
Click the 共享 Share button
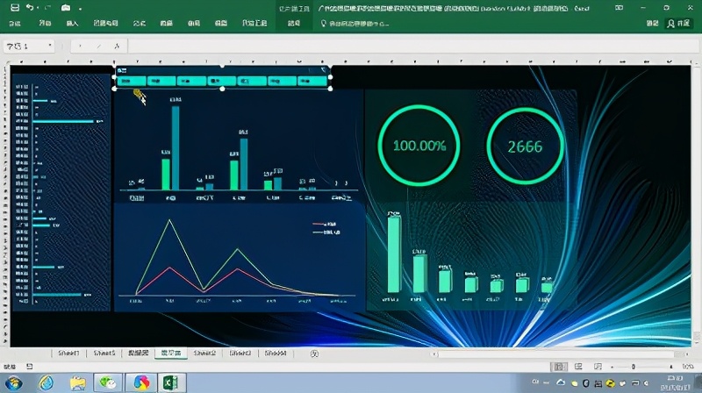click(x=678, y=24)
